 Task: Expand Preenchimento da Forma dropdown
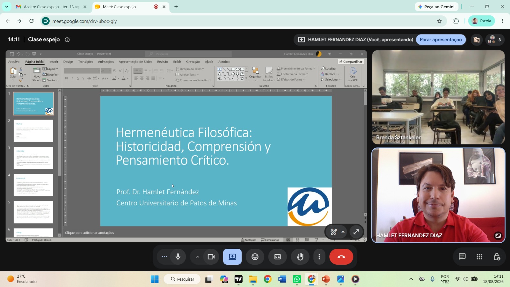pos(296,69)
